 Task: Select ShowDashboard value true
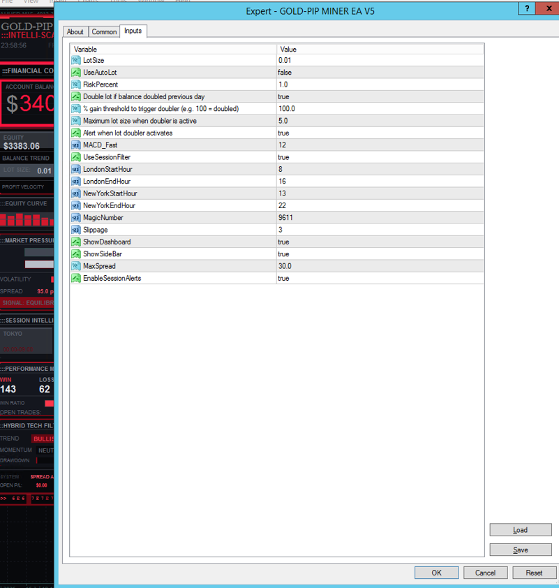283,242
